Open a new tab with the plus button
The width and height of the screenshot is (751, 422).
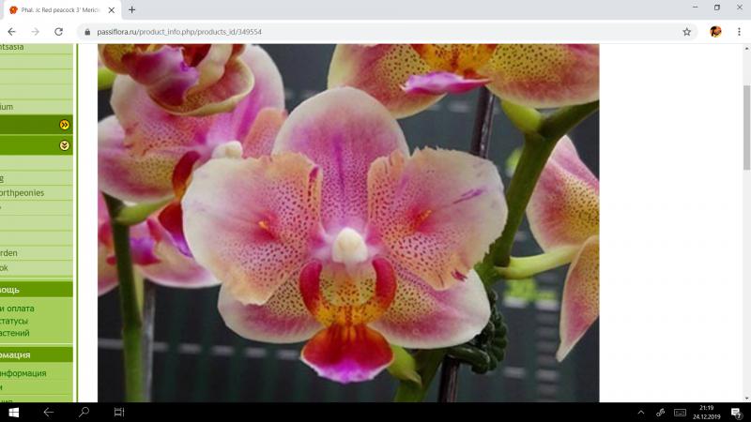(x=131, y=9)
